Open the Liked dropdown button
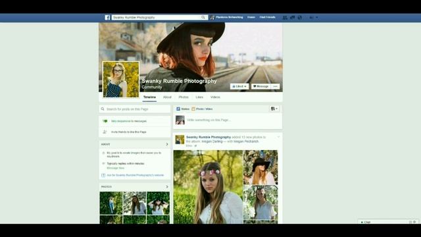421x237 pixels. click(239, 86)
